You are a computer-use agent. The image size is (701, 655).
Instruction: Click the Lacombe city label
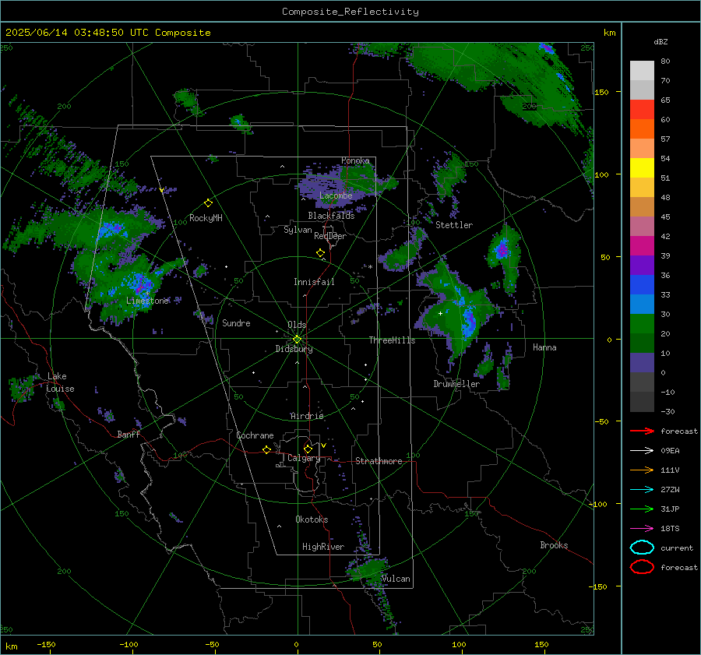336,195
